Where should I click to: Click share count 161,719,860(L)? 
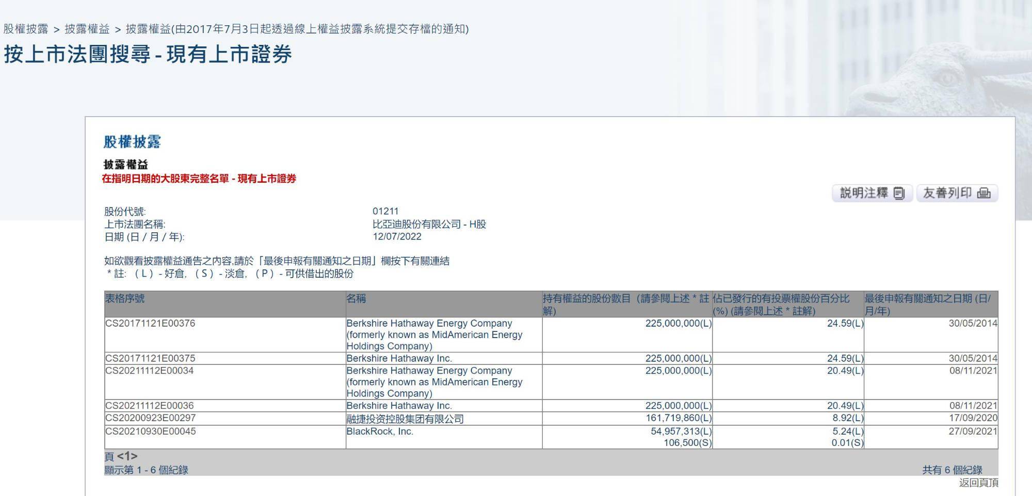pos(679,418)
